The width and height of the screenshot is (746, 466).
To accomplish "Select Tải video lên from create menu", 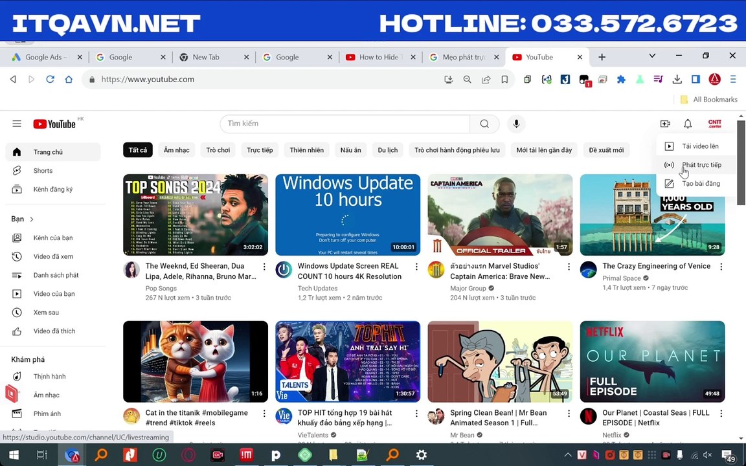I will (695, 146).
